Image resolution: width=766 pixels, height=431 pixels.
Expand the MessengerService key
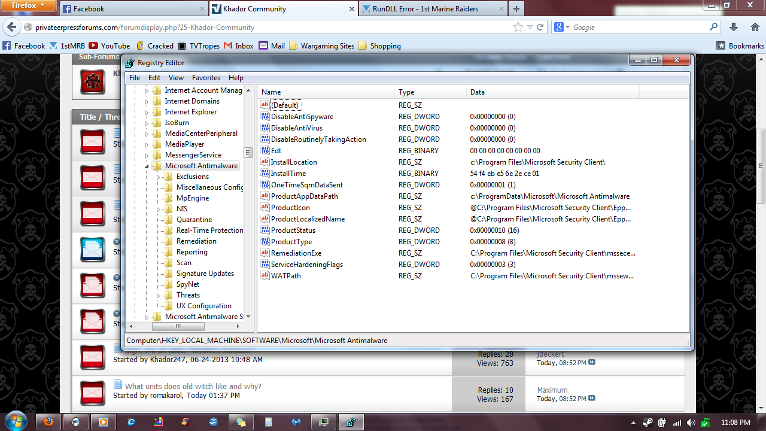pyautogui.click(x=147, y=155)
